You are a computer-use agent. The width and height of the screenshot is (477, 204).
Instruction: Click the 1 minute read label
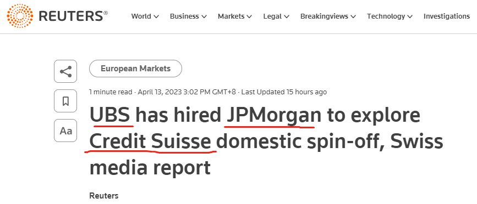tap(111, 92)
